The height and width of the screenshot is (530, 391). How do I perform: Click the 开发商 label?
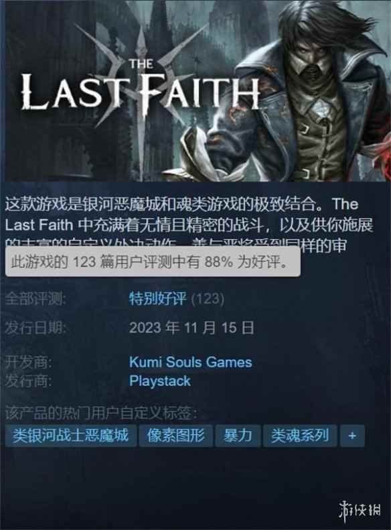pyautogui.click(x=28, y=362)
